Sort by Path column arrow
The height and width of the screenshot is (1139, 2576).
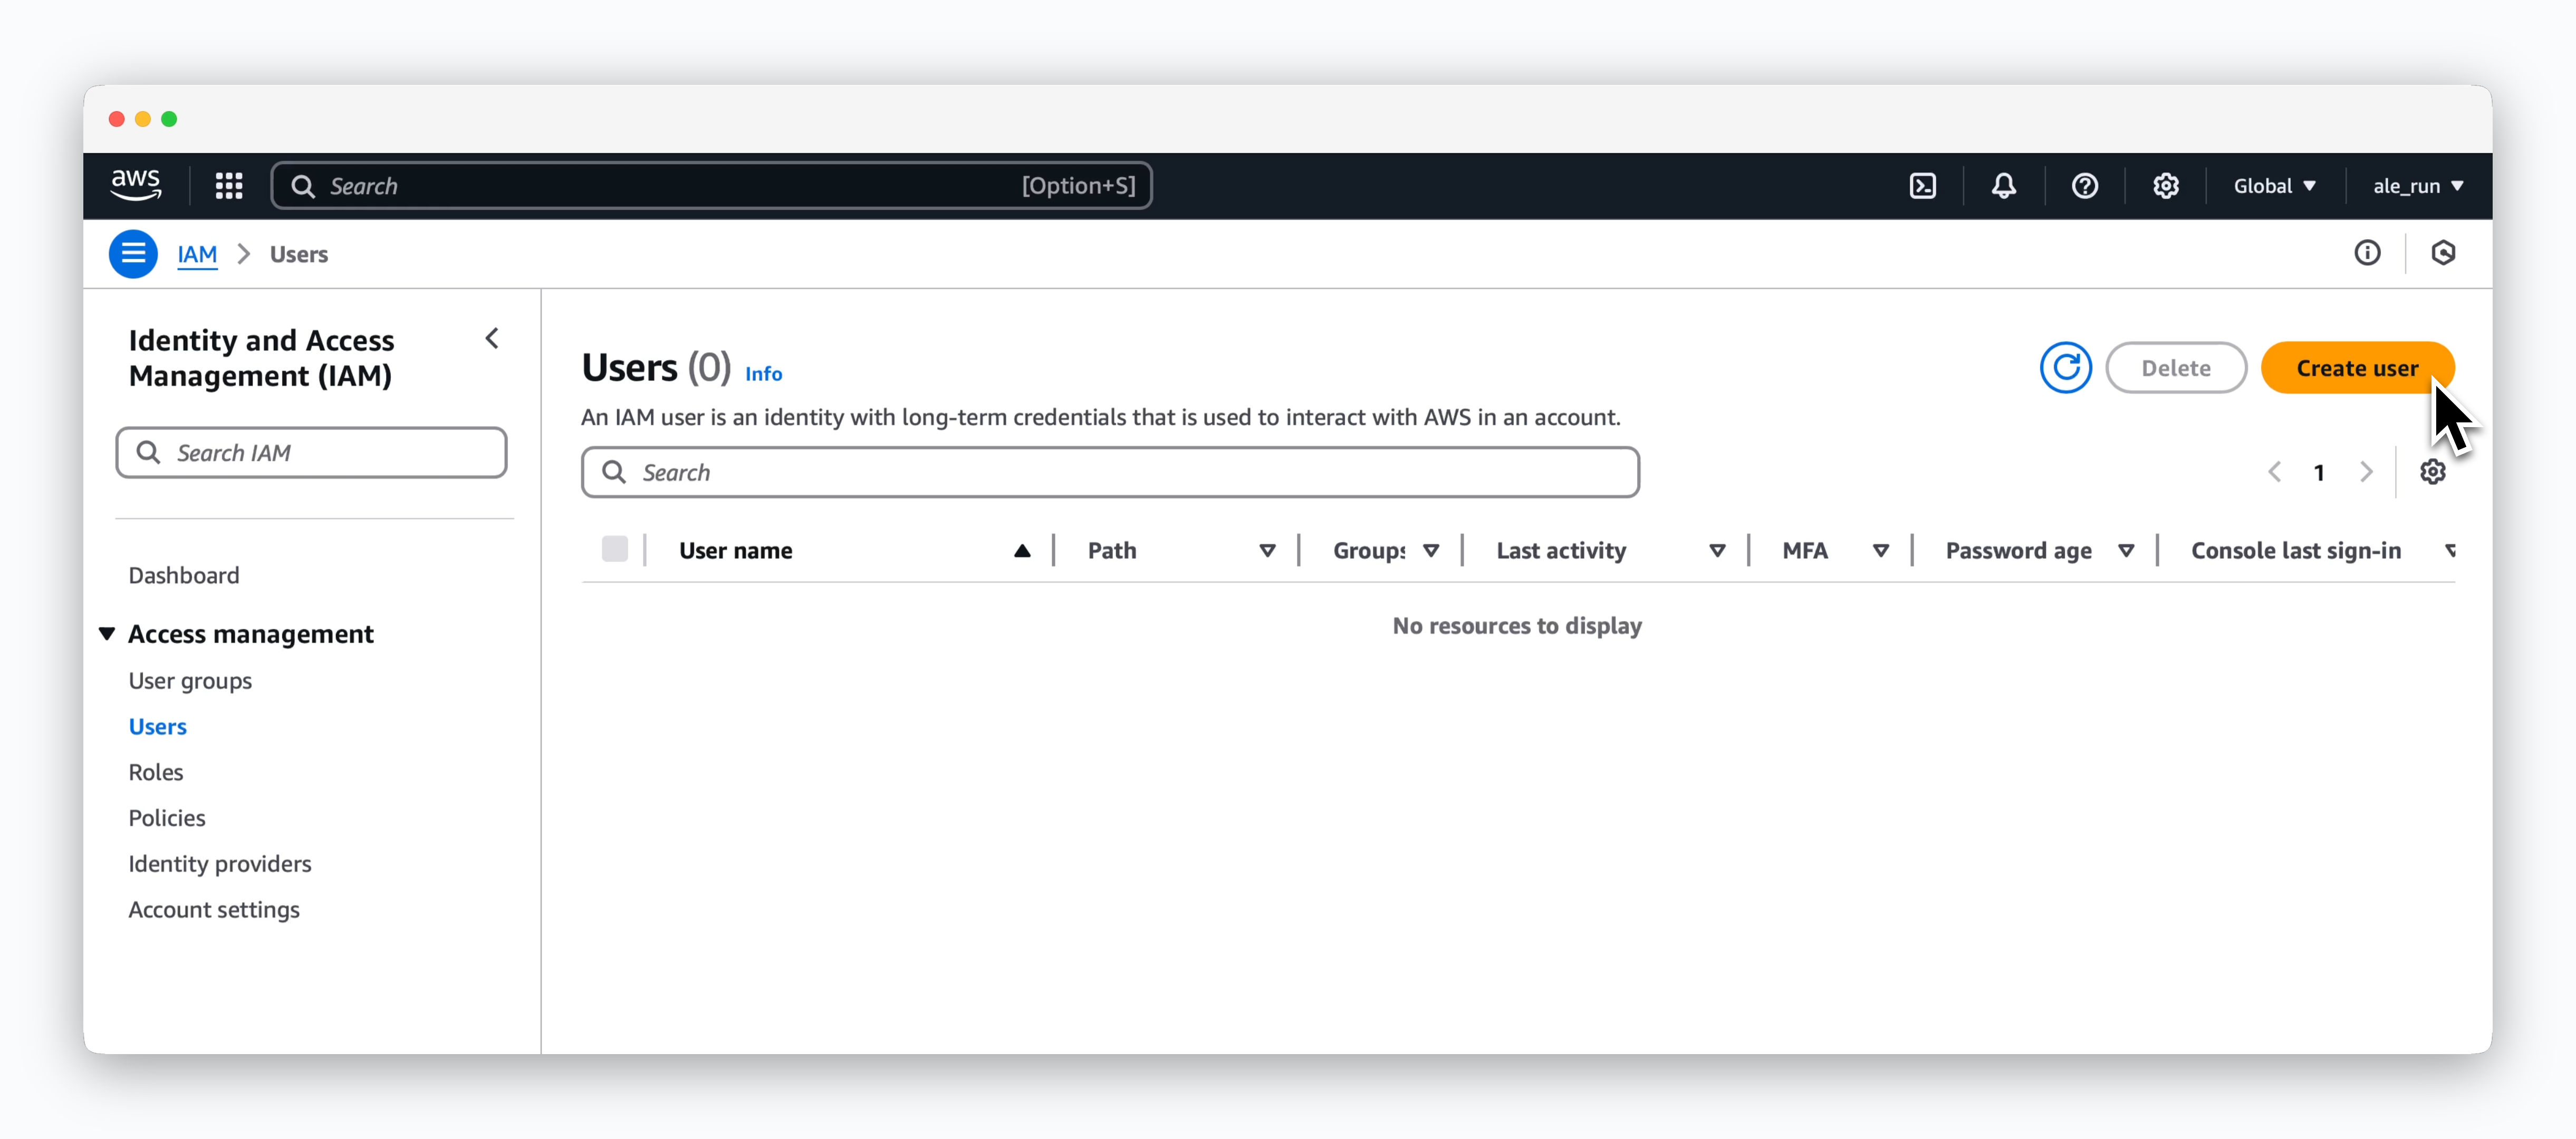(x=1267, y=551)
